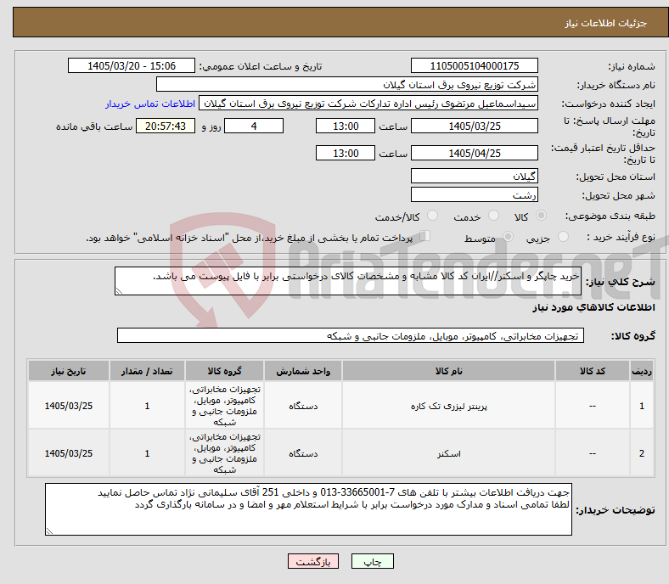Open the اطلاعات تماس خریدار link
The width and height of the screenshot is (669, 584).
click(x=150, y=104)
